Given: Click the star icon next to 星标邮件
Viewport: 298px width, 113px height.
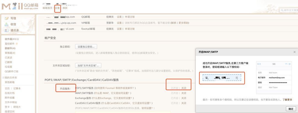Looking at the screenshot, I should pyautogui.click(x=17, y=44).
